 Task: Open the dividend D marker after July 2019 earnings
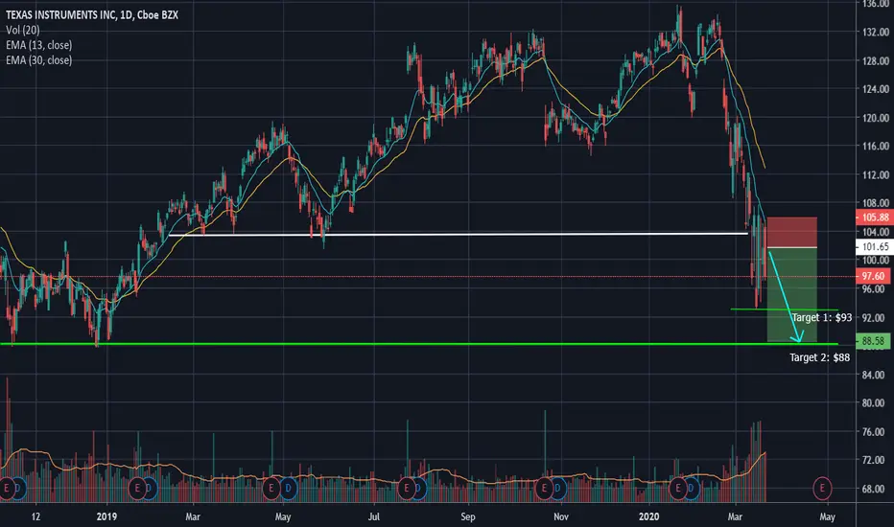(x=418, y=489)
